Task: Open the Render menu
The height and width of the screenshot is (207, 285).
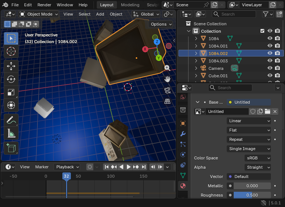Action: pyautogui.click(x=44, y=5)
